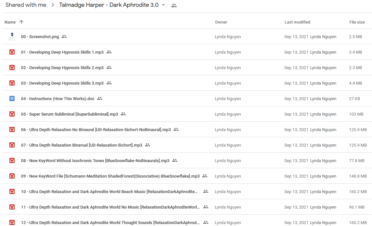Click the 4.4 MB size of Hypnosis Skills 3
372x226 pixels.
[356, 83]
